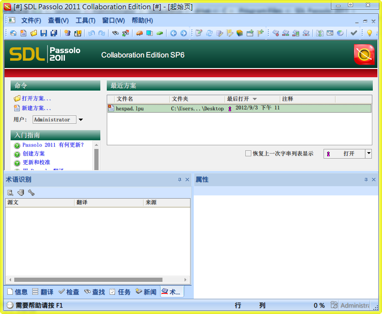Click the Administrator user input field
The image size is (382, 314).
(x=54, y=120)
